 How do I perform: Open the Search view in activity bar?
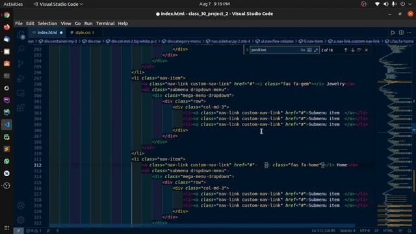tap(21, 49)
